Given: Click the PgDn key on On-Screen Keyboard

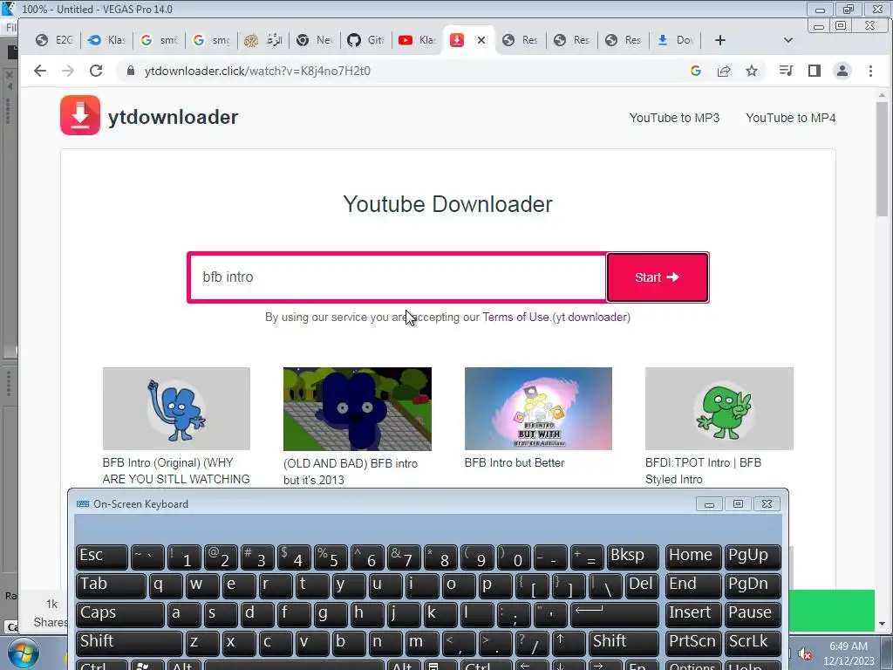Looking at the screenshot, I should tap(753, 585).
